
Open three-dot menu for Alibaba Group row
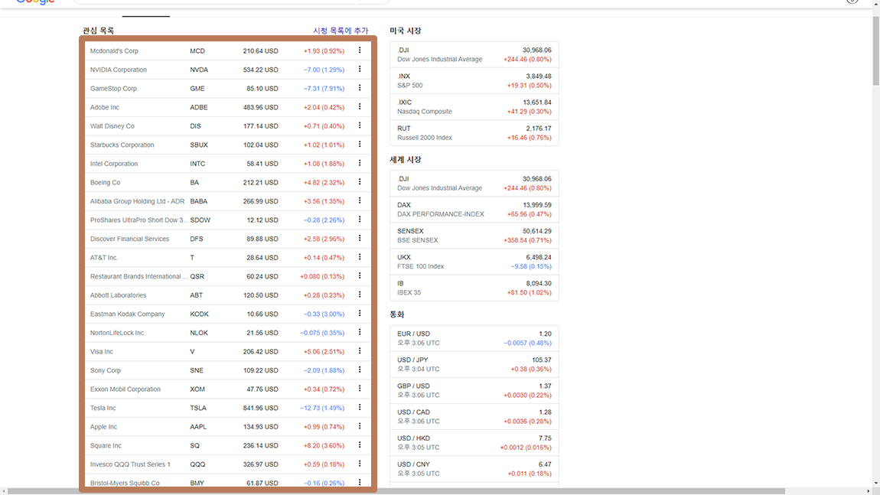360,201
